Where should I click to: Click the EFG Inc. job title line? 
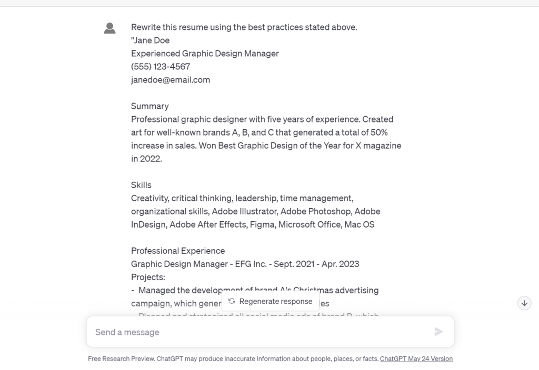click(x=245, y=264)
